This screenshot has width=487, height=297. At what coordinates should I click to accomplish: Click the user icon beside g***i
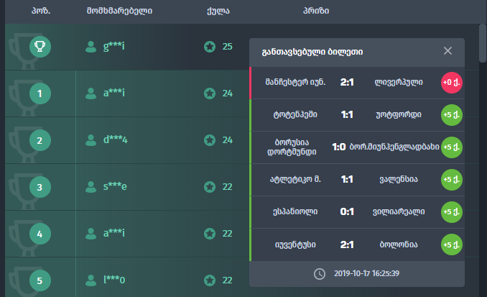click(x=91, y=47)
